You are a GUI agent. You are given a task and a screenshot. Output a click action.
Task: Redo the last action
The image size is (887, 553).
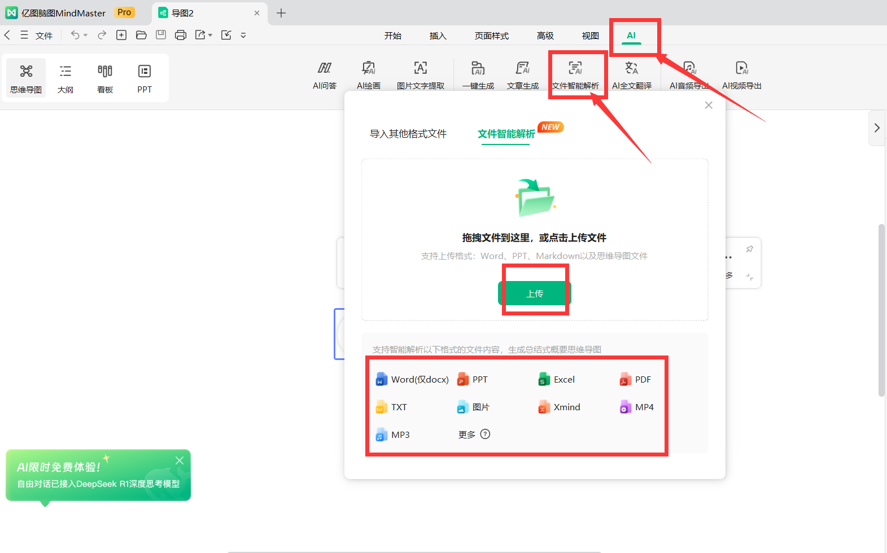click(x=102, y=35)
